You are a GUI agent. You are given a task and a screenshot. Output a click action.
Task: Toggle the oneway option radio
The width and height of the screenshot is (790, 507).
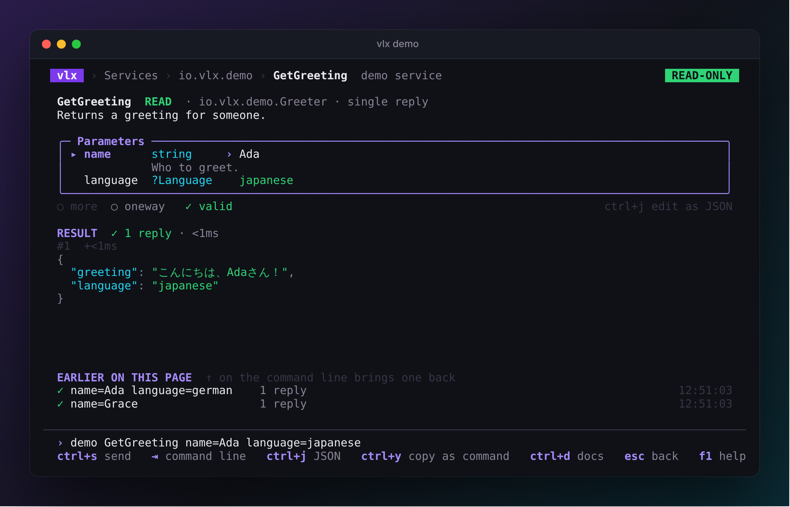pos(138,206)
